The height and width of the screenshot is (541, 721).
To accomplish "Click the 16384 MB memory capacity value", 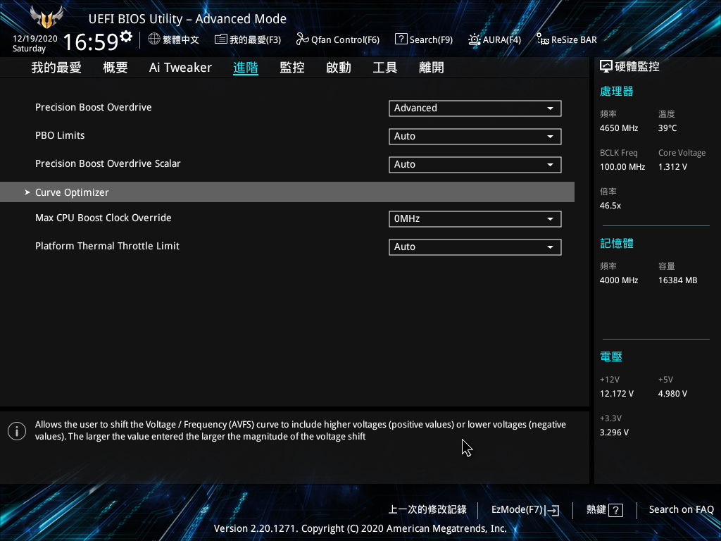I will tap(677, 280).
